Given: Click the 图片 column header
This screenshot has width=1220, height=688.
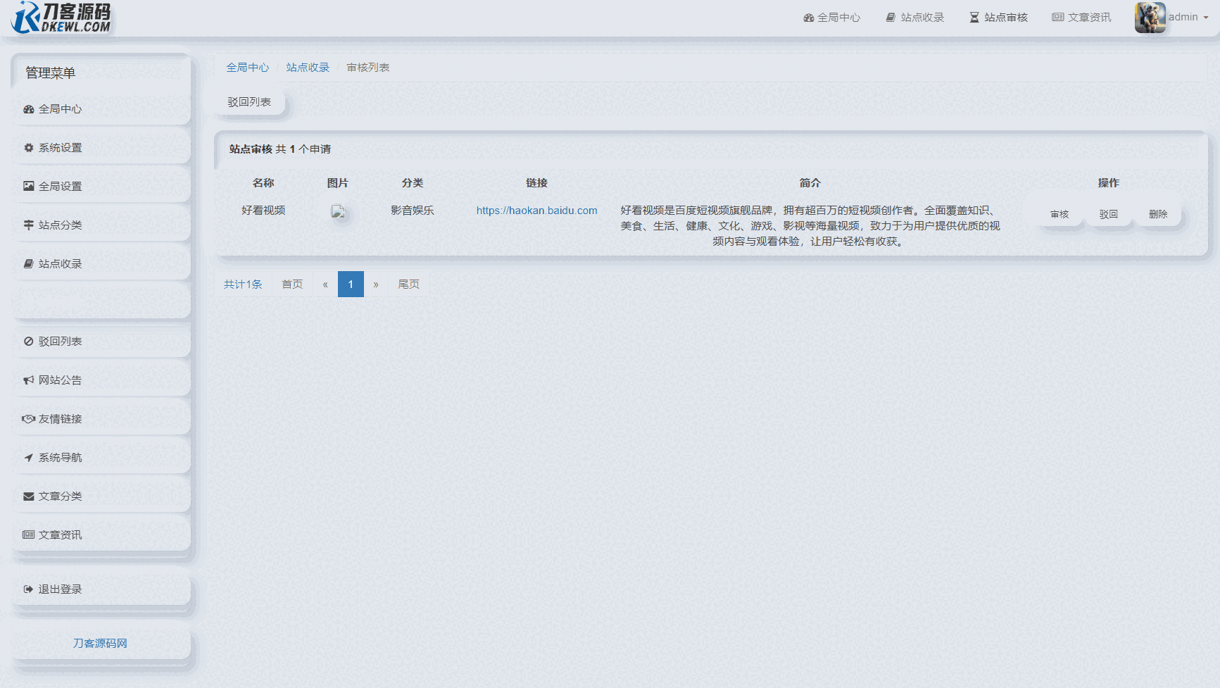Looking at the screenshot, I should [338, 183].
